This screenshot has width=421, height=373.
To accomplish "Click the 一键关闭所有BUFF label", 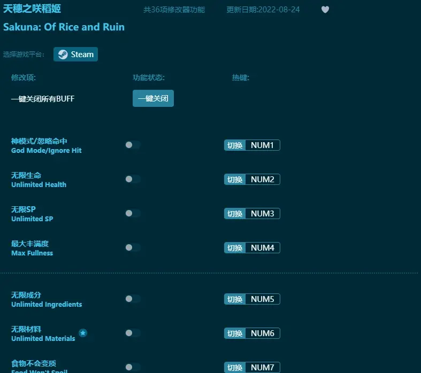I will click(x=43, y=99).
